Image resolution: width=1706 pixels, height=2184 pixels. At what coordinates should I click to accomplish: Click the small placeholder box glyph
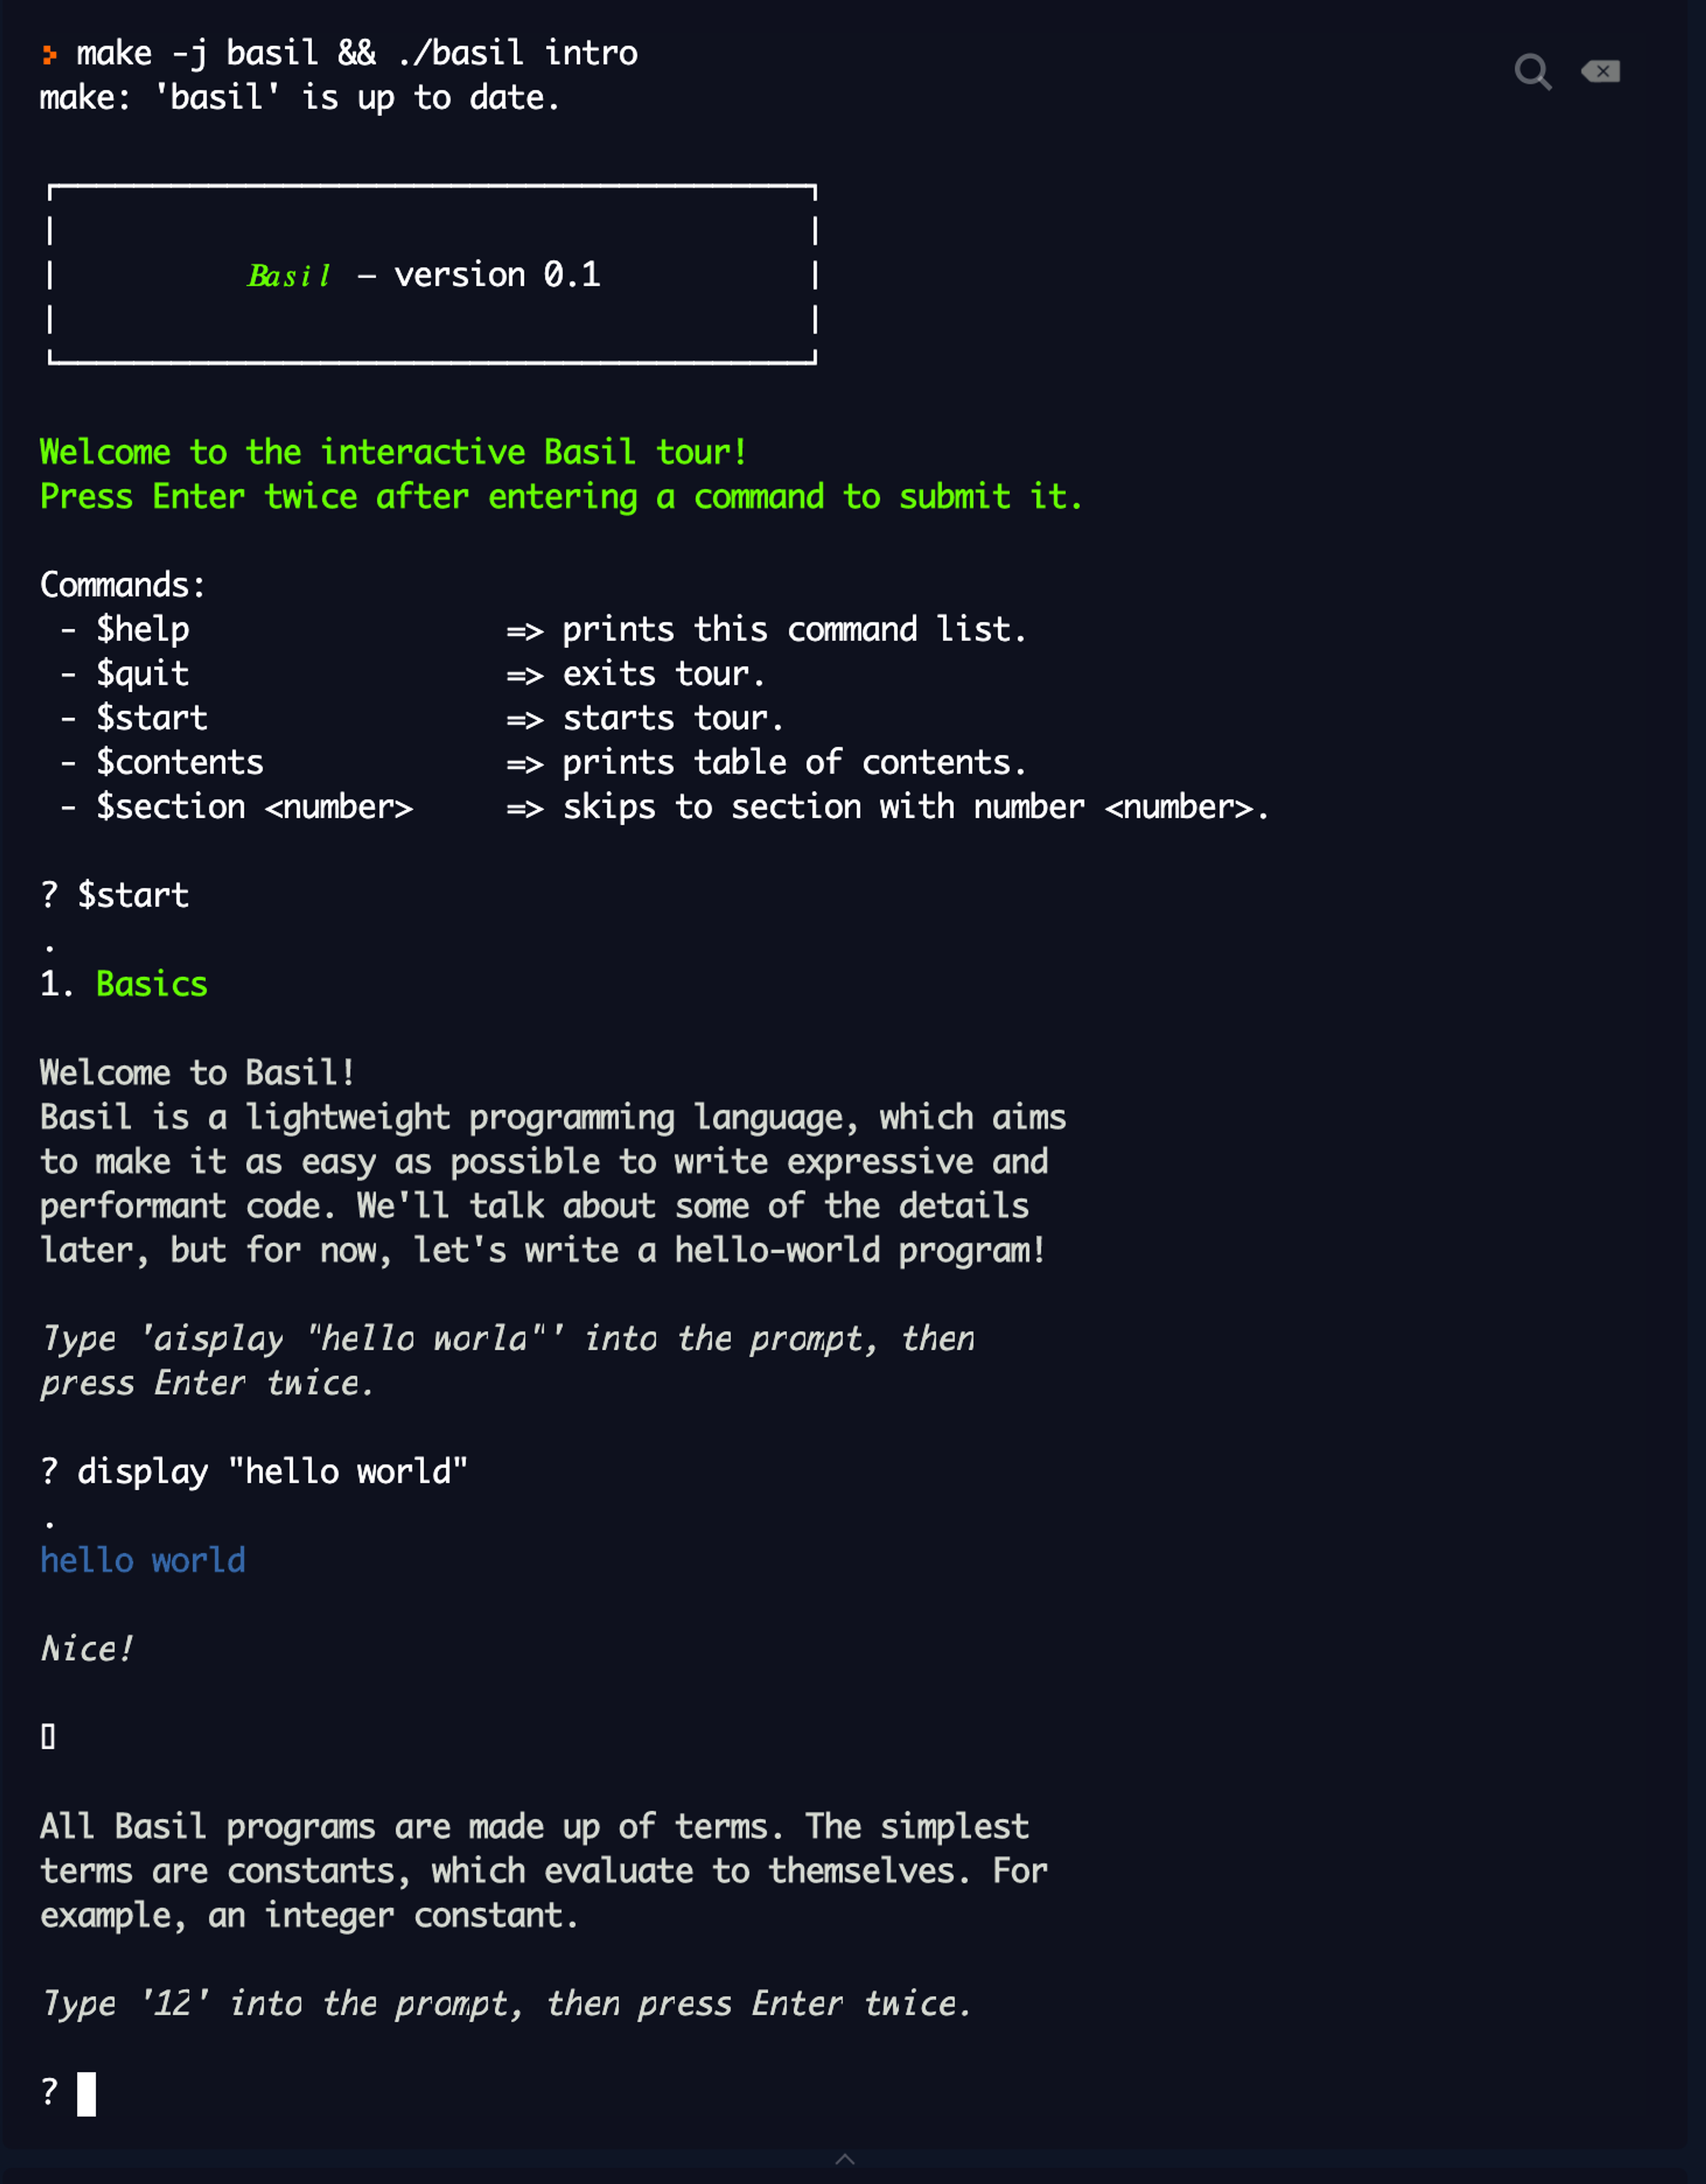48,1737
